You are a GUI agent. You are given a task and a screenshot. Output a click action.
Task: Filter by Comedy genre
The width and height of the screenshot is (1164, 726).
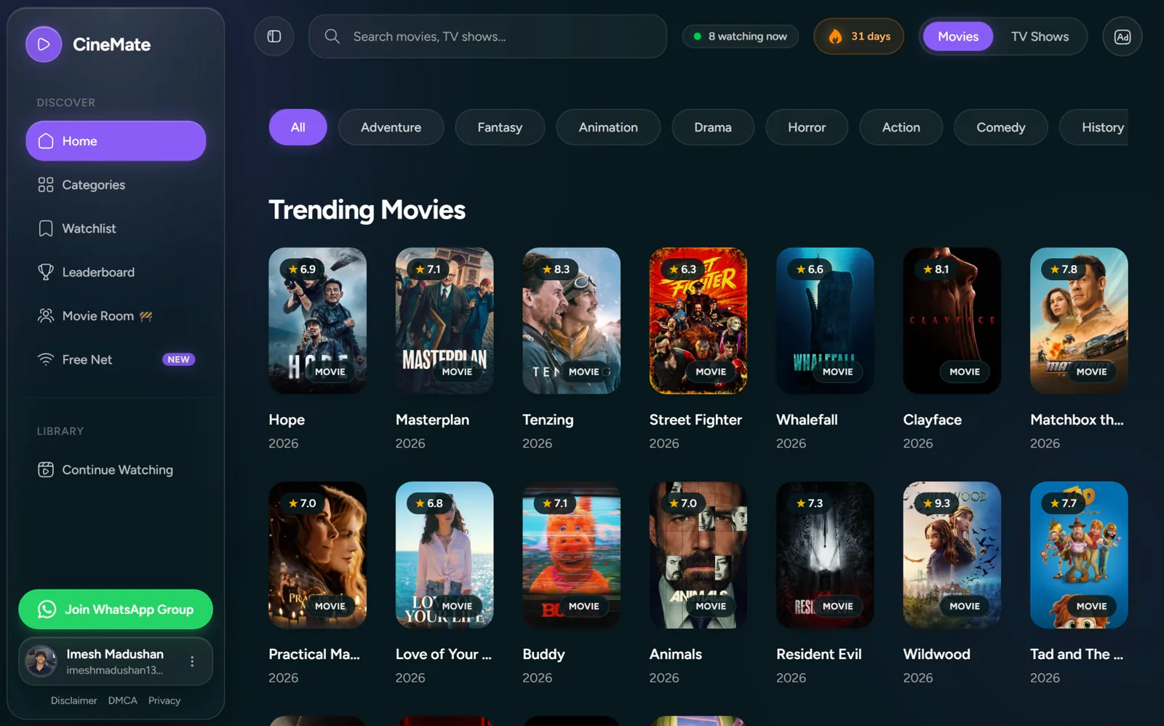(1000, 127)
